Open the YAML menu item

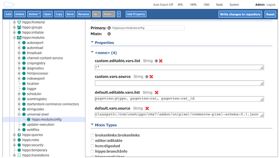(x=193, y=5)
